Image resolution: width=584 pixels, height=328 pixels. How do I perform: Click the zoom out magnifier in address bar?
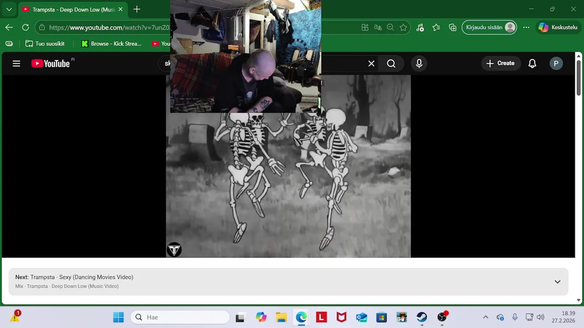pos(390,27)
